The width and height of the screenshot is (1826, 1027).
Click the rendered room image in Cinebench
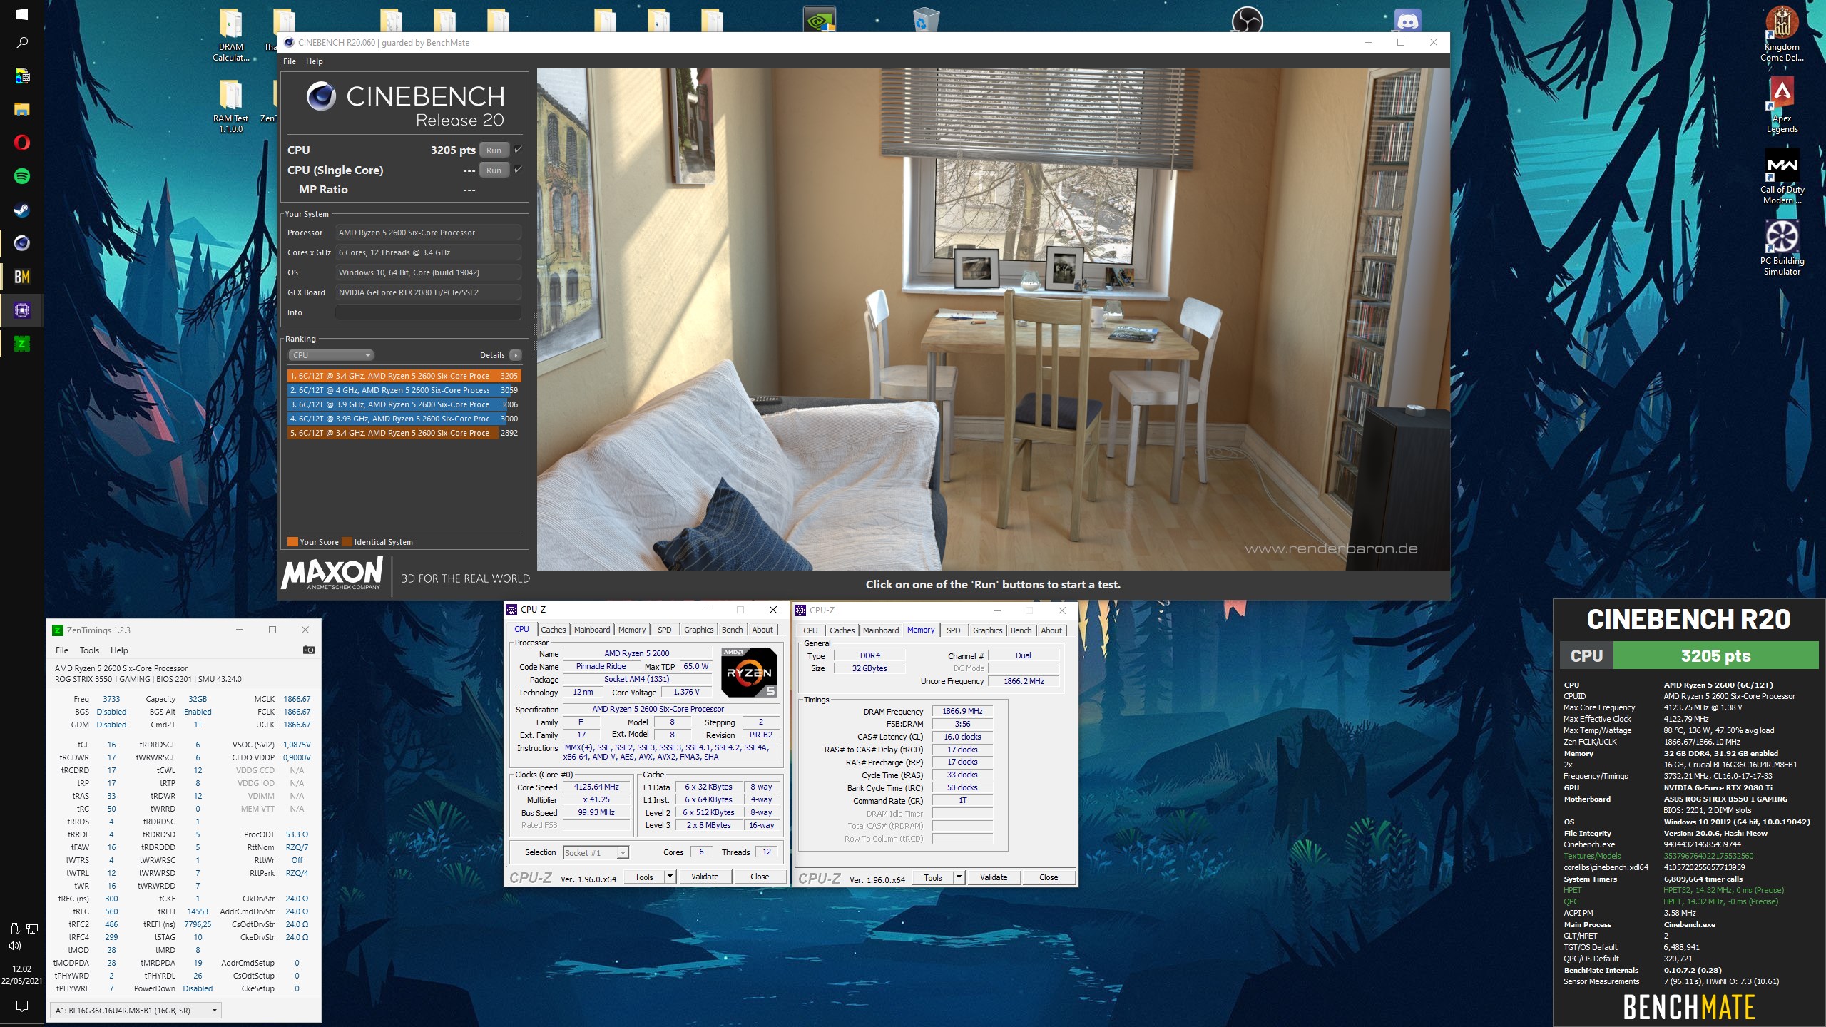[x=993, y=320]
